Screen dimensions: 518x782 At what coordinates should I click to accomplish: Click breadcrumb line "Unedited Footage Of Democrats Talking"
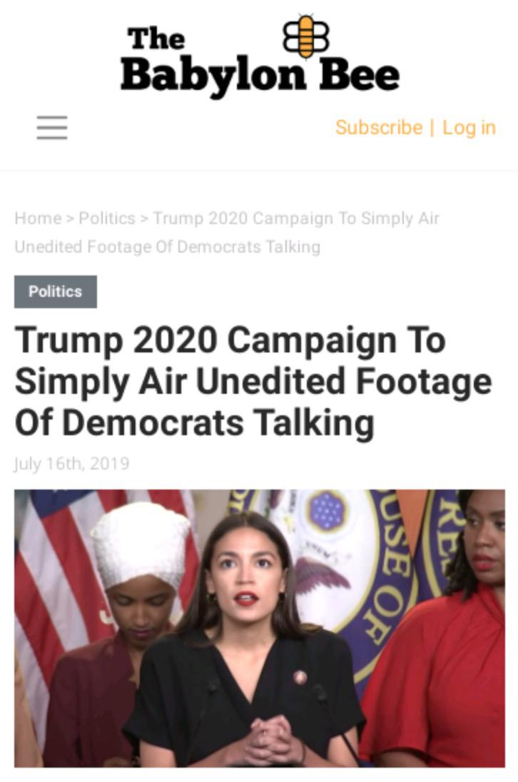point(168,246)
